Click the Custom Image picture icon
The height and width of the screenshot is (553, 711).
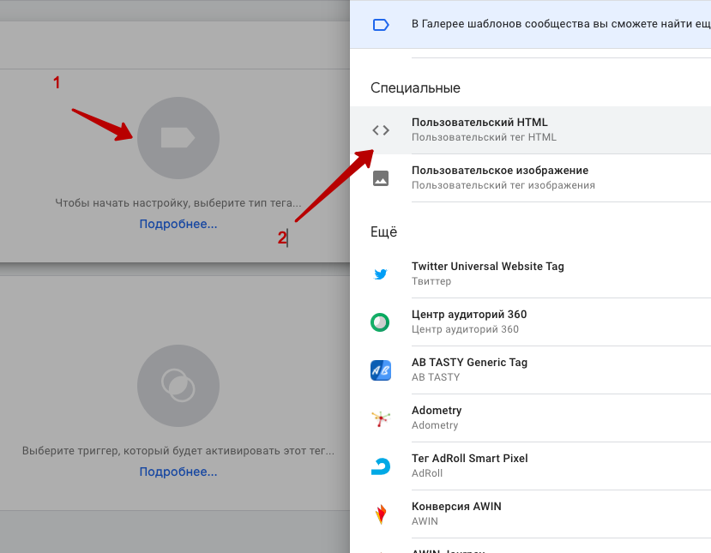point(381,178)
